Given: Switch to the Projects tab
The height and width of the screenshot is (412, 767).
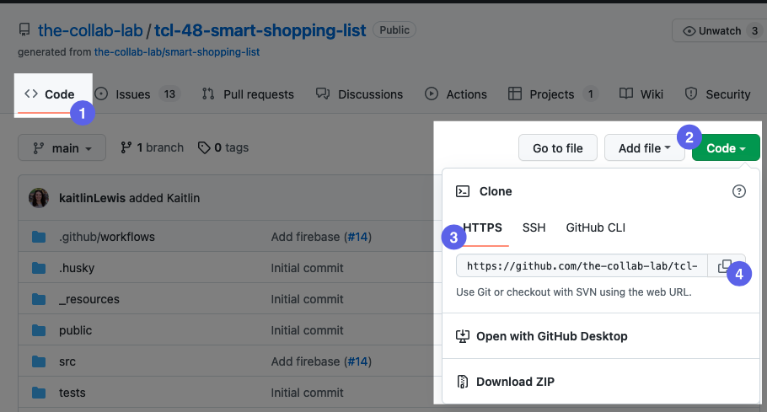Looking at the screenshot, I should pos(553,94).
